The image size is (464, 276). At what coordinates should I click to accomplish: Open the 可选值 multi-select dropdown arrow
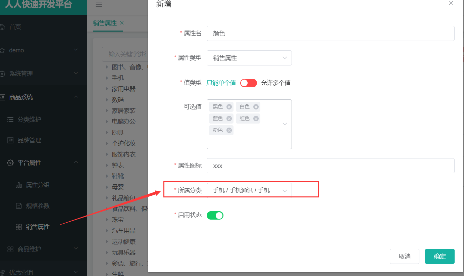285,124
